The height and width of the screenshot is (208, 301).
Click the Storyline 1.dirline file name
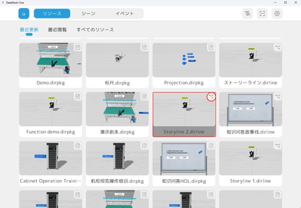coord(250,181)
